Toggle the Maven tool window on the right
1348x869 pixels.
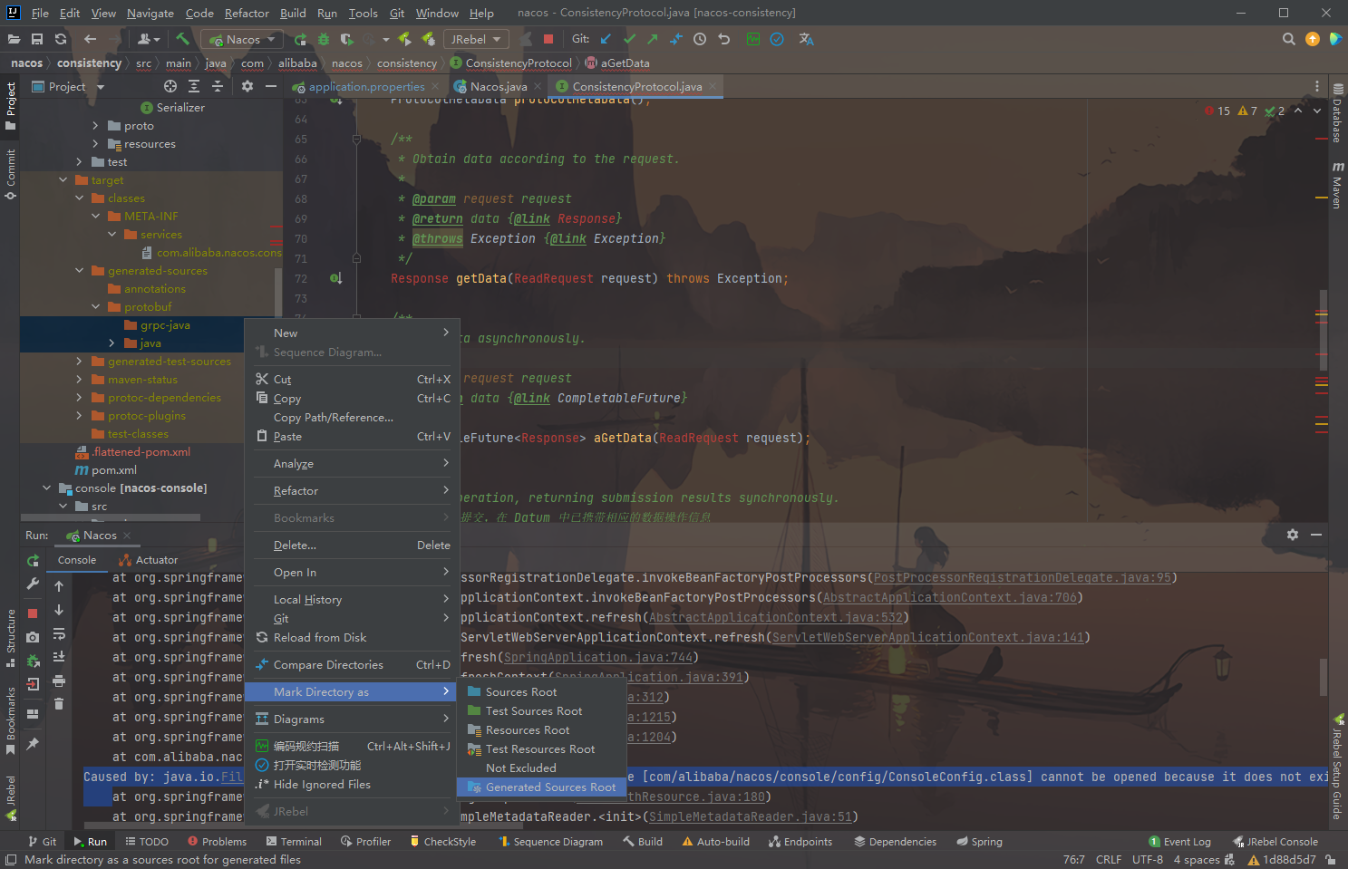[1337, 185]
